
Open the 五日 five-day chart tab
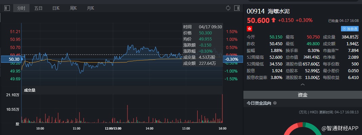tap(38, 8)
